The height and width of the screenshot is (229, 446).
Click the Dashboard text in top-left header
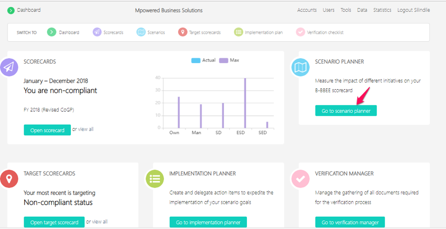point(28,10)
